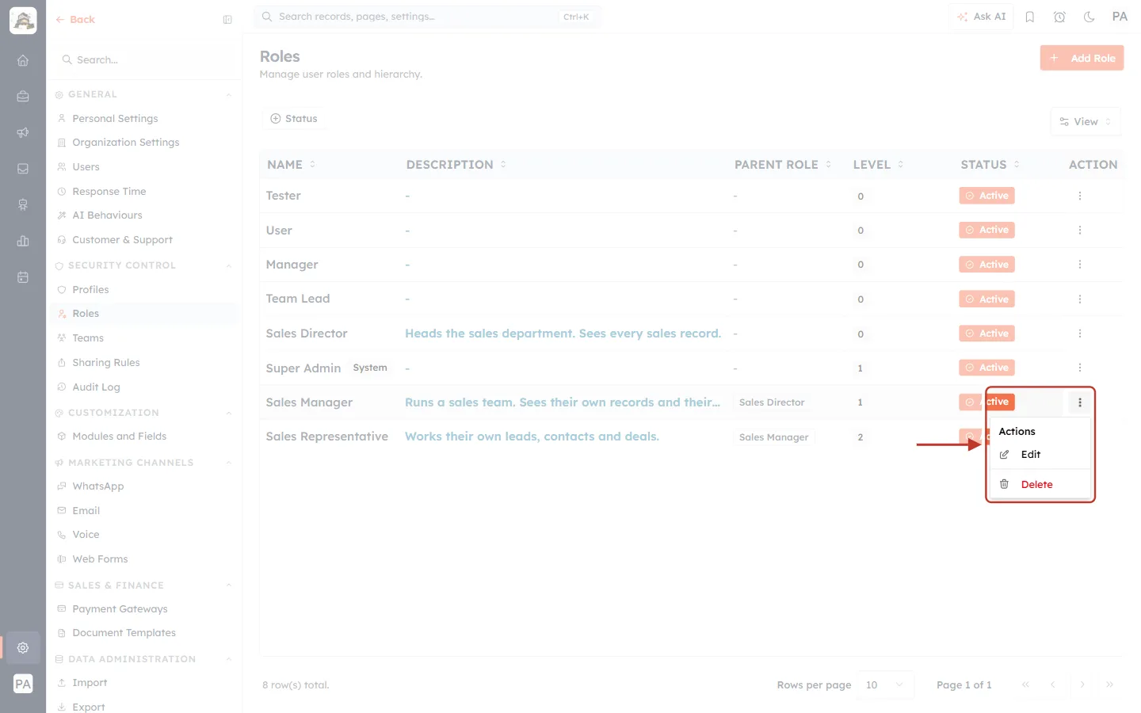Viewport: 1141px width, 713px height.
Task: Collapse the Sales & Finance section
Action: 228,586
